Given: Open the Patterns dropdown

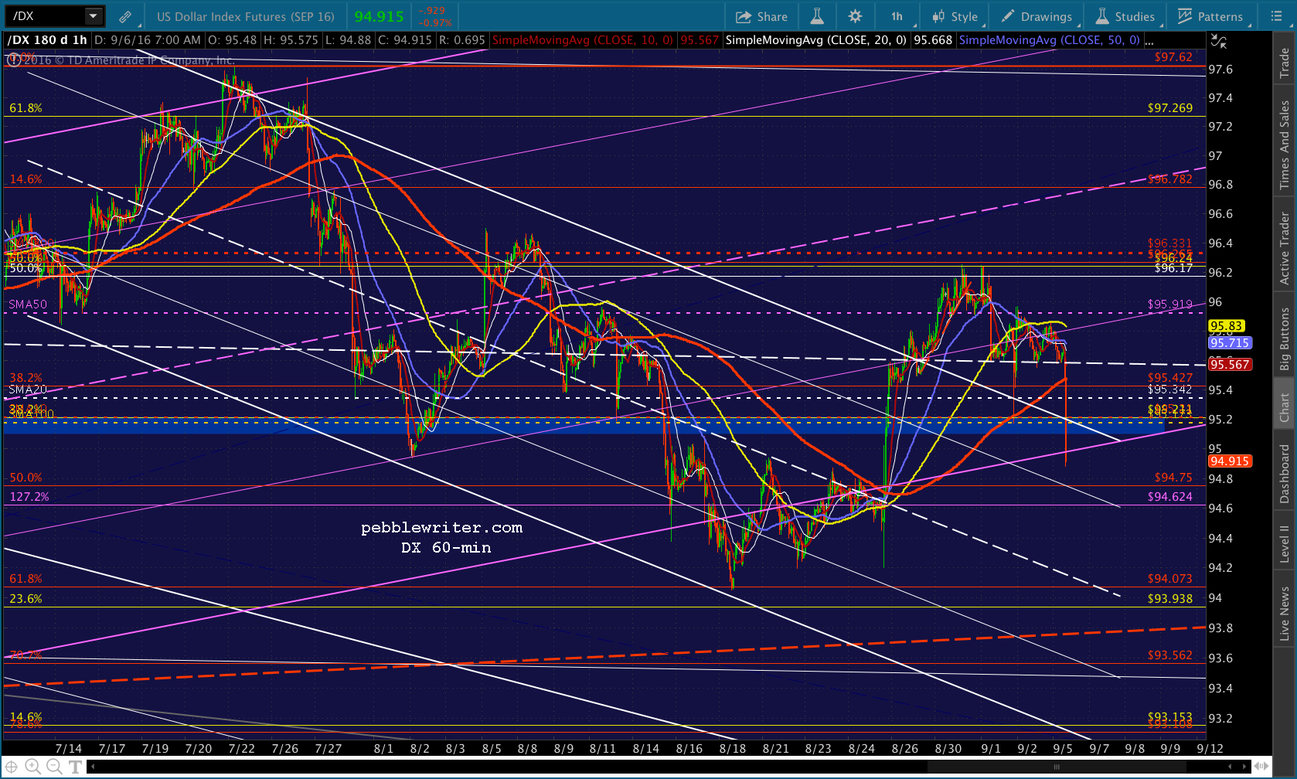Looking at the screenshot, I should (x=1212, y=16).
